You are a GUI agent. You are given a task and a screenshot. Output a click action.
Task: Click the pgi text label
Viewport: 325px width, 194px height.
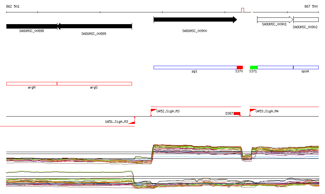(195, 71)
